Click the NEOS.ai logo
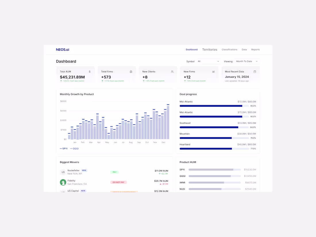Image resolution: width=316 pixels, height=237 pixels. (x=62, y=49)
